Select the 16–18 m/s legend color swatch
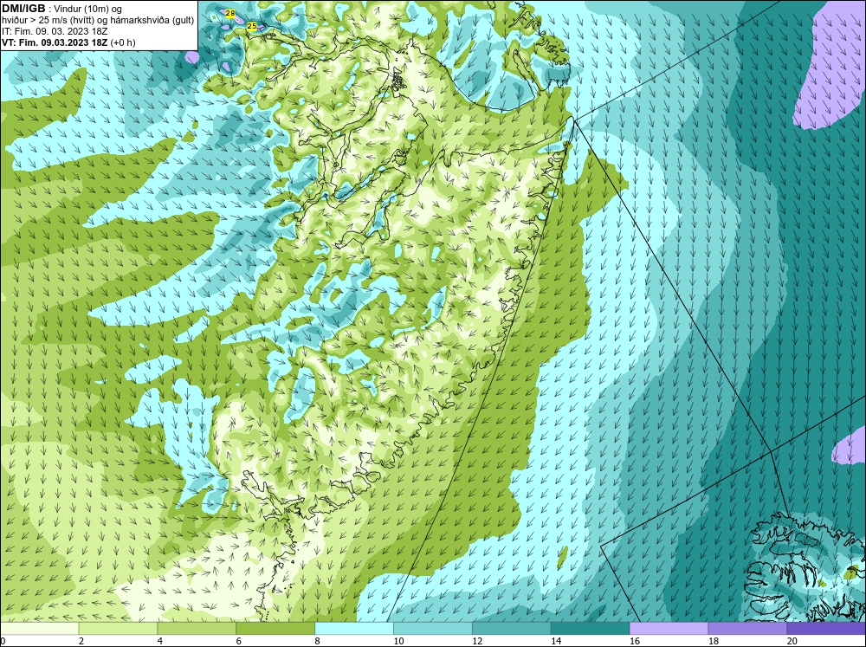 click(669, 629)
